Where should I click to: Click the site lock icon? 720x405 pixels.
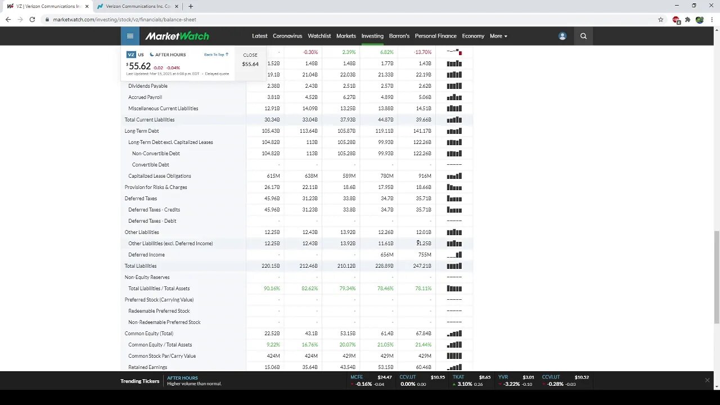[x=47, y=19]
